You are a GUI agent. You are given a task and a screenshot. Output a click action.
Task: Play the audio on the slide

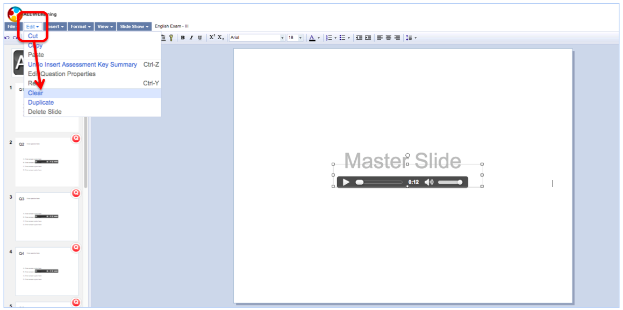pos(346,182)
